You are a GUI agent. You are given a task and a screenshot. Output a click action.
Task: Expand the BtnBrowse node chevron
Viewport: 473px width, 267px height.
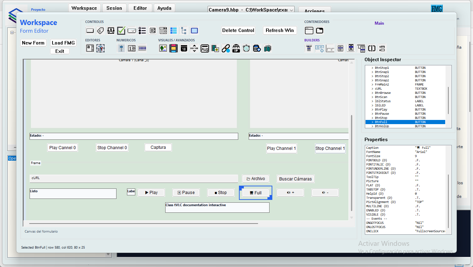(x=372, y=93)
